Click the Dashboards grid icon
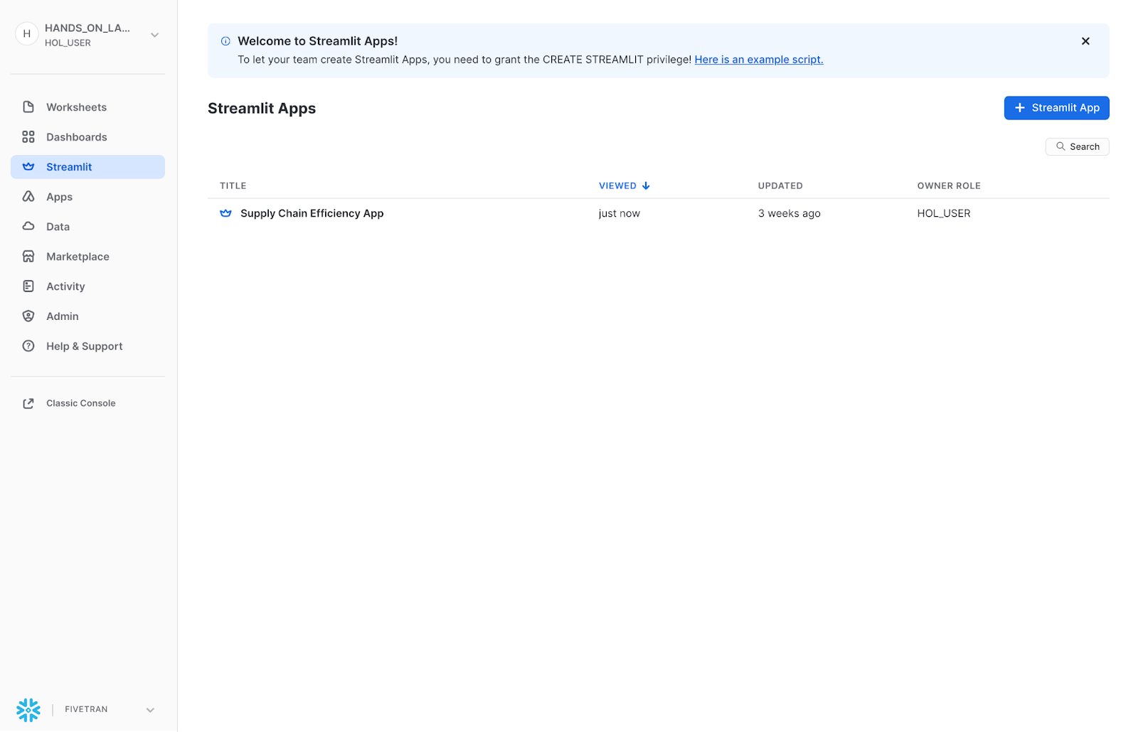The image size is (1138, 732). tap(28, 137)
